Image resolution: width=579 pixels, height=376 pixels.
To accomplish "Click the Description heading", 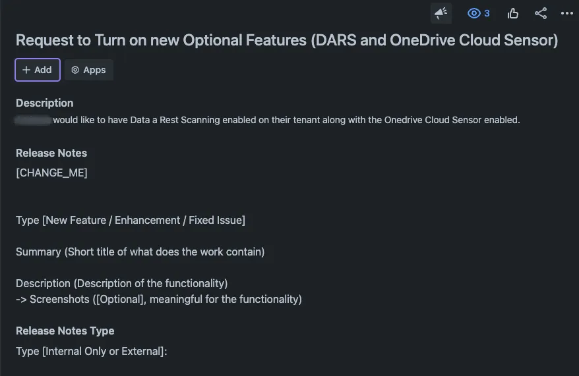I will click(45, 103).
